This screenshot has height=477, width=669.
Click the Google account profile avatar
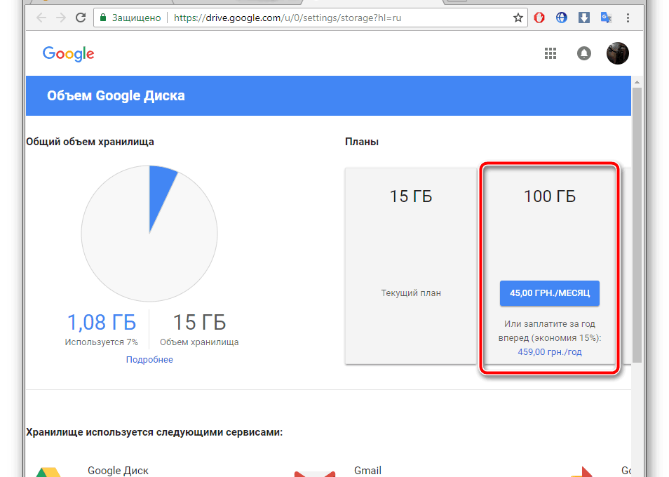pyautogui.click(x=617, y=53)
